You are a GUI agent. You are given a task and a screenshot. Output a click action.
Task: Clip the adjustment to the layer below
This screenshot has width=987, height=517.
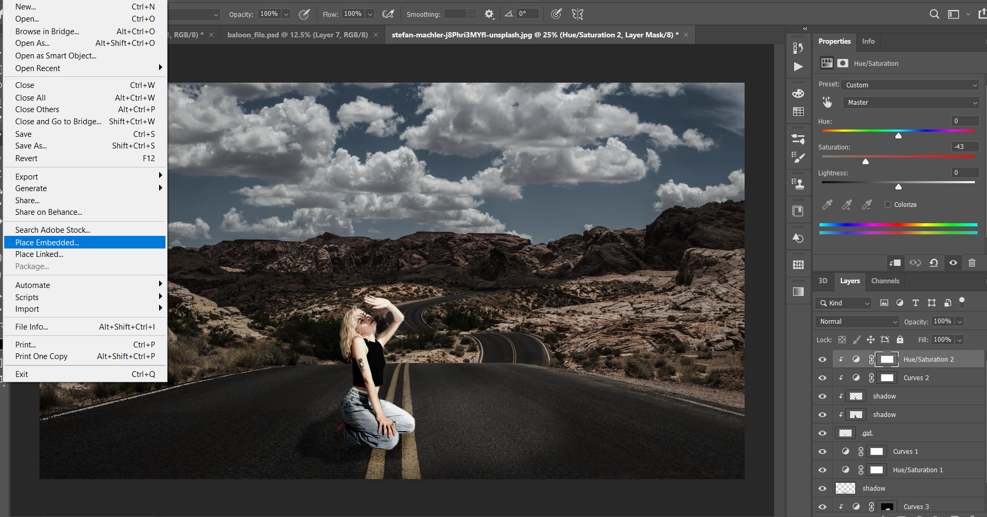click(895, 263)
